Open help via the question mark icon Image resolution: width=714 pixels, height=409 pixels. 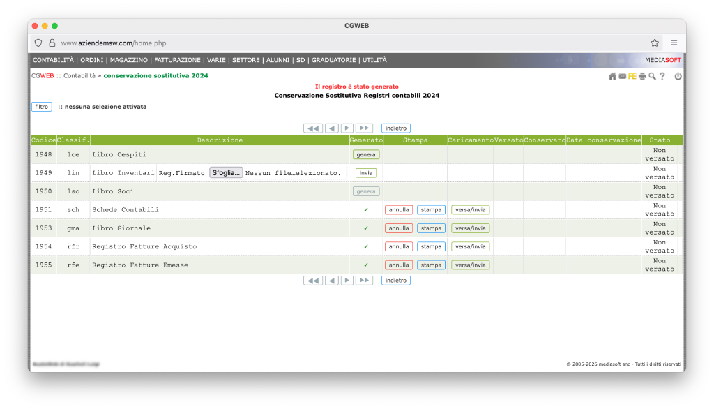coord(662,76)
